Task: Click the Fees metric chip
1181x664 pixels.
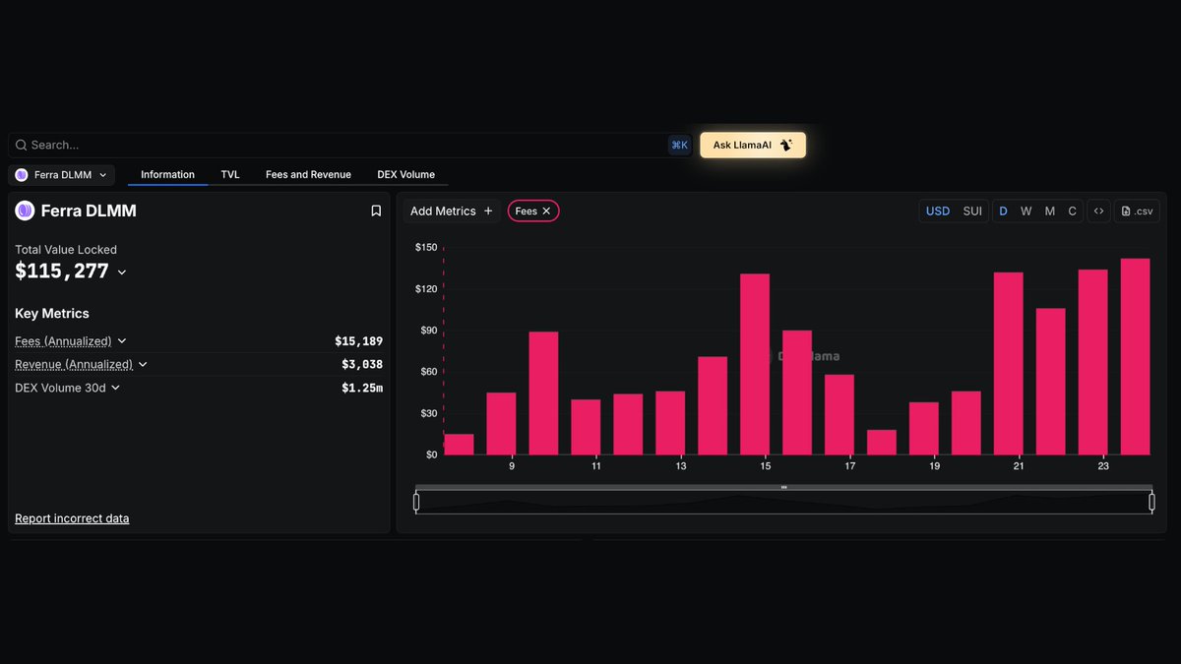Action: click(x=533, y=211)
